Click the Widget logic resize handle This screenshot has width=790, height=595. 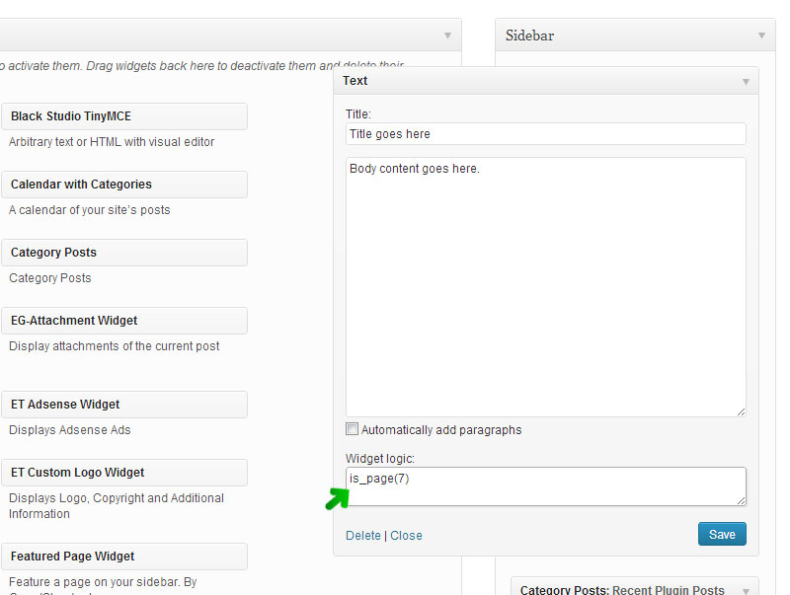point(741,500)
